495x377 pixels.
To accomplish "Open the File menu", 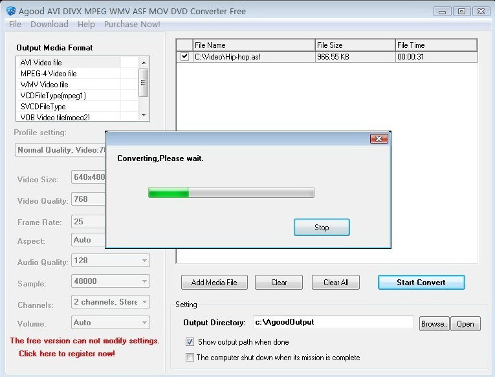I will 15,25.
